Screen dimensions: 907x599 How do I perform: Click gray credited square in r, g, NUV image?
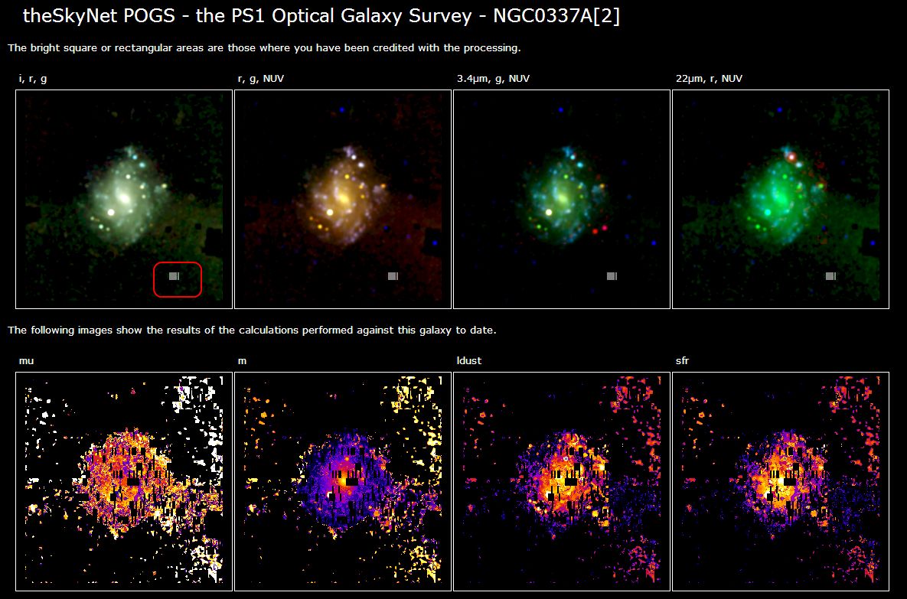(393, 276)
